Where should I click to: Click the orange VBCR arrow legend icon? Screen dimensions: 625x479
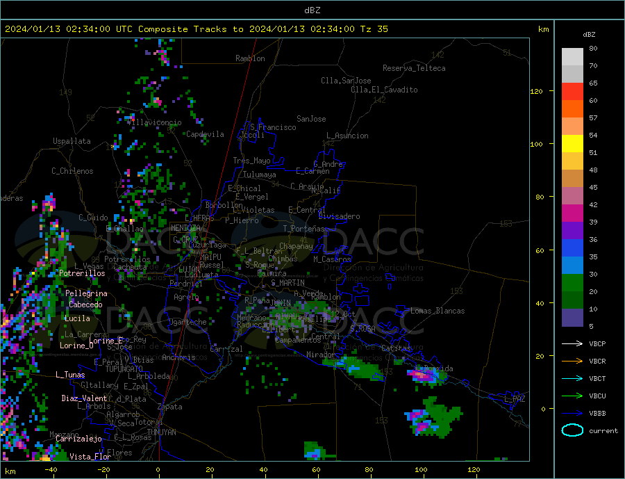click(x=572, y=362)
